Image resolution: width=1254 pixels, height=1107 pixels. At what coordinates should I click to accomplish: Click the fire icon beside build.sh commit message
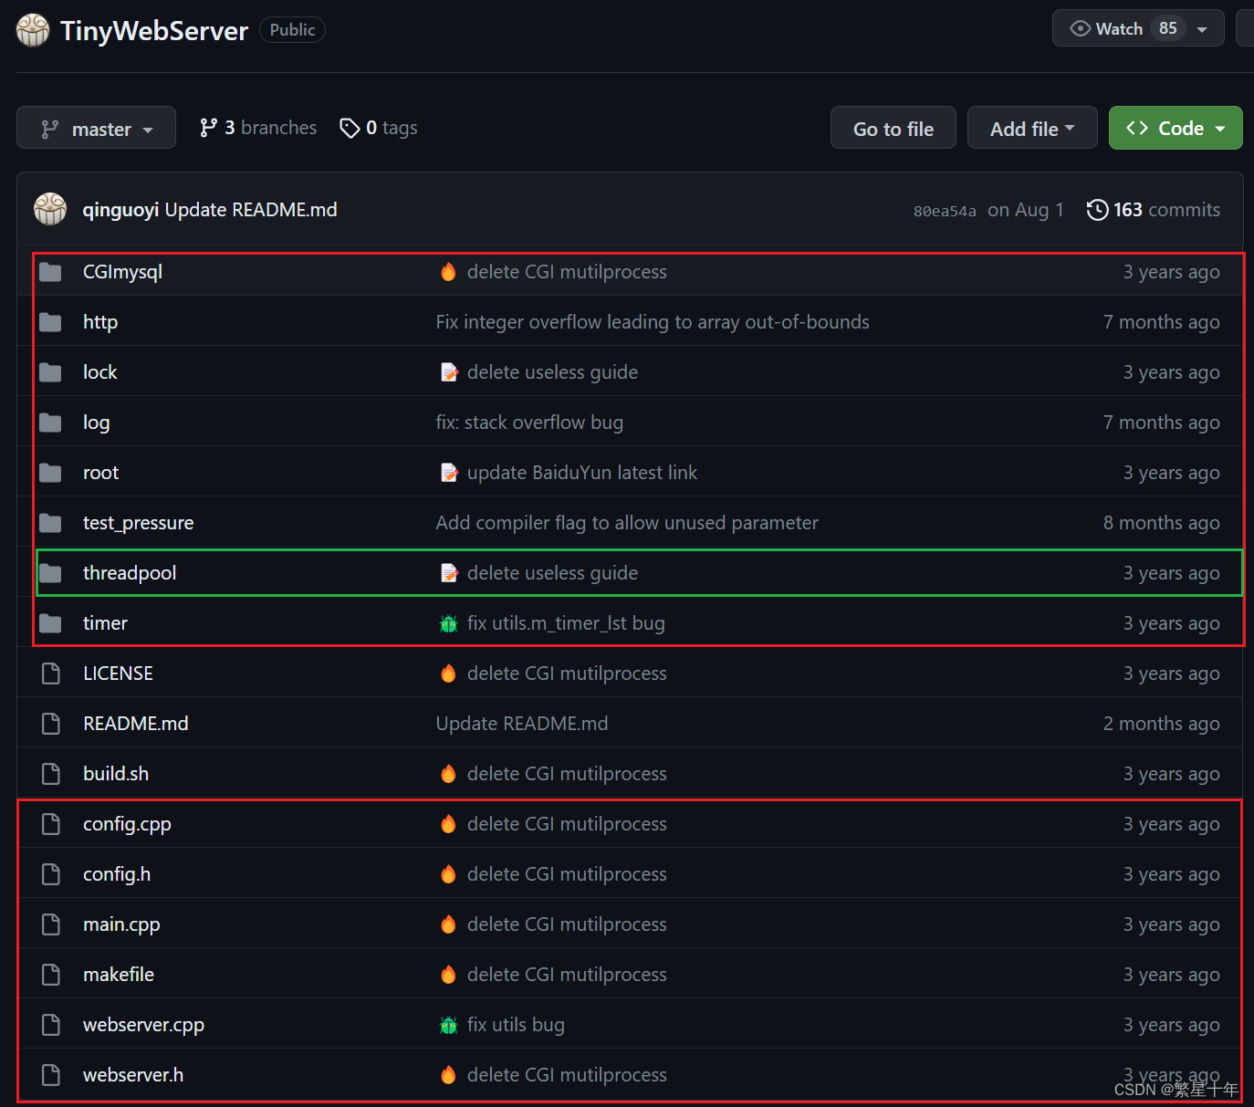tap(448, 773)
